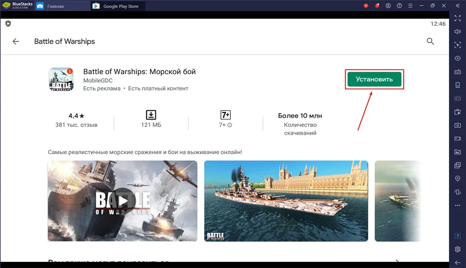Open the cut-off third screenshot of a warship

click(x=397, y=201)
